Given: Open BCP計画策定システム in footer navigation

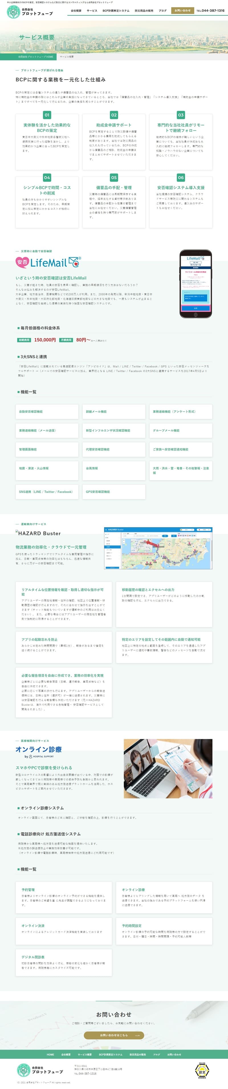Looking at the screenshot, I should point(111,1054).
